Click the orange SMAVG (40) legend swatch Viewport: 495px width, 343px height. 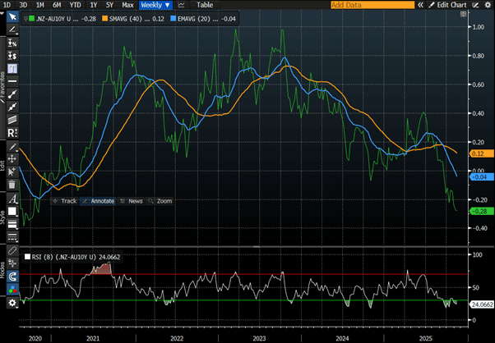tap(104, 17)
